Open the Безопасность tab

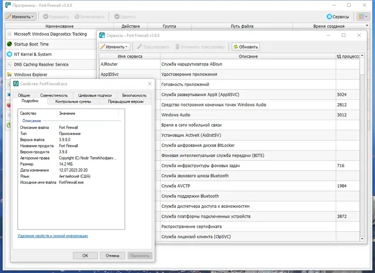134,95
